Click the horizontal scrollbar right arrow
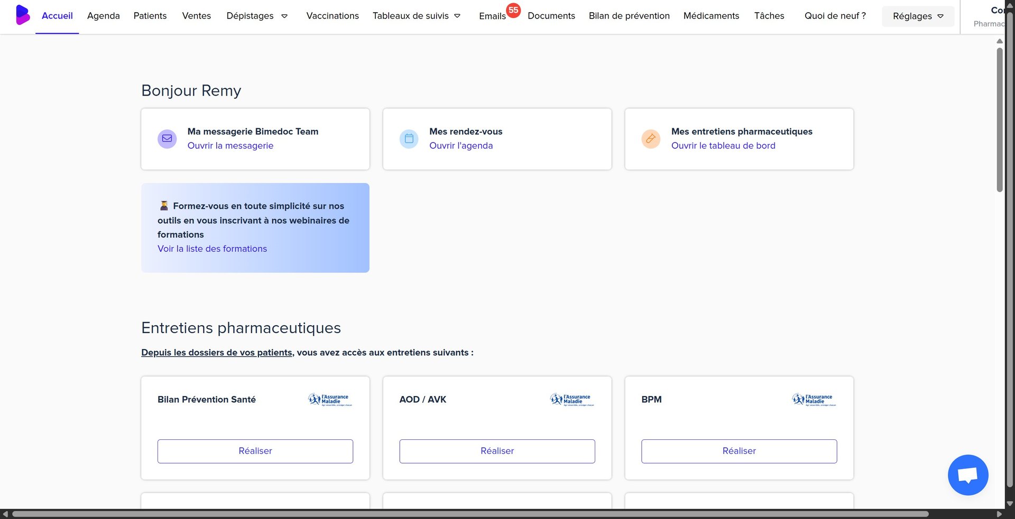1015x519 pixels. coord(999,514)
